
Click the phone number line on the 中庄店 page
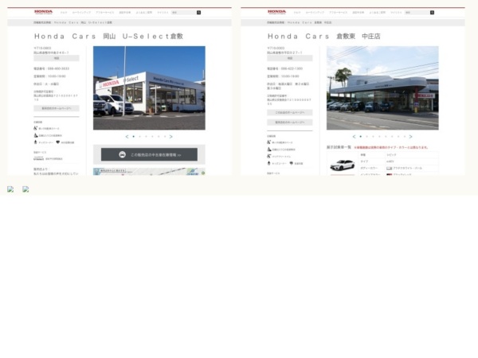[284, 68]
